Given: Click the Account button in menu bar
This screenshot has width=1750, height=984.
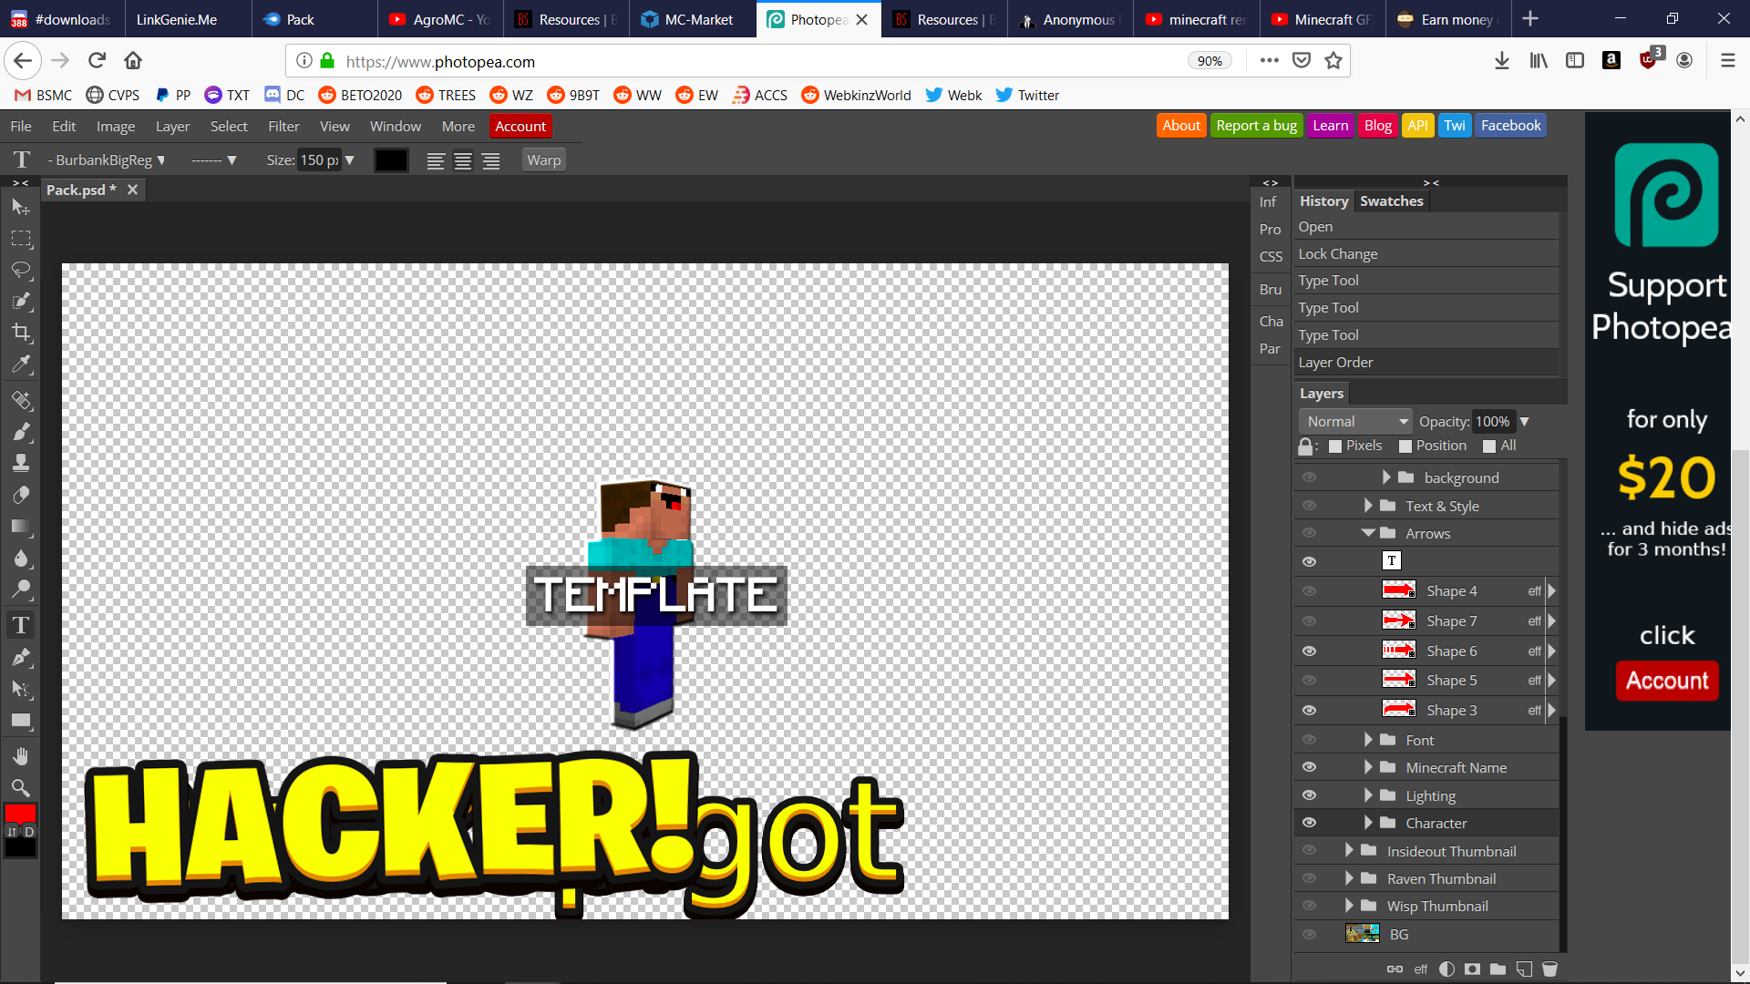Looking at the screenshot, I should point(520,126).
